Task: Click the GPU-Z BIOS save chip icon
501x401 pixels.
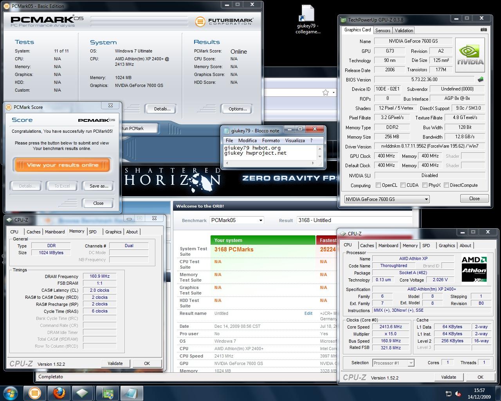Action: [481, 79]
